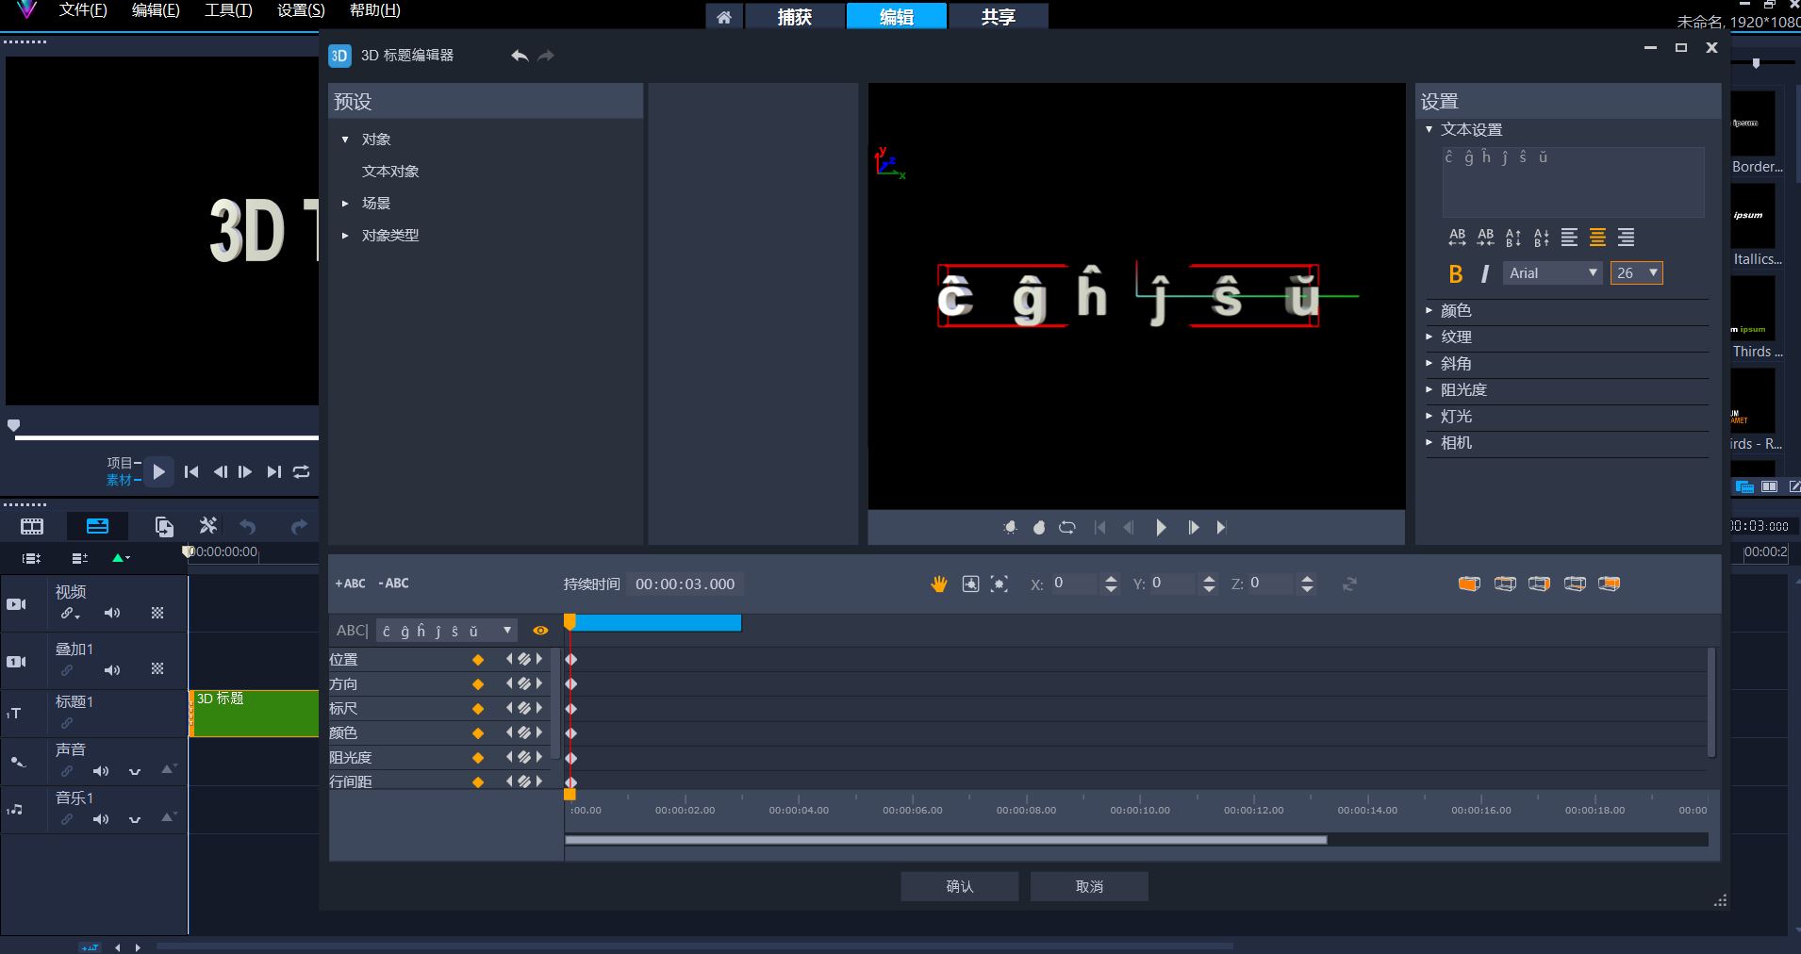The height and width of the screenshot is (954, 1801).
Task: Toggle loop playback in 3D preview
Action: tap(1066, 528)
